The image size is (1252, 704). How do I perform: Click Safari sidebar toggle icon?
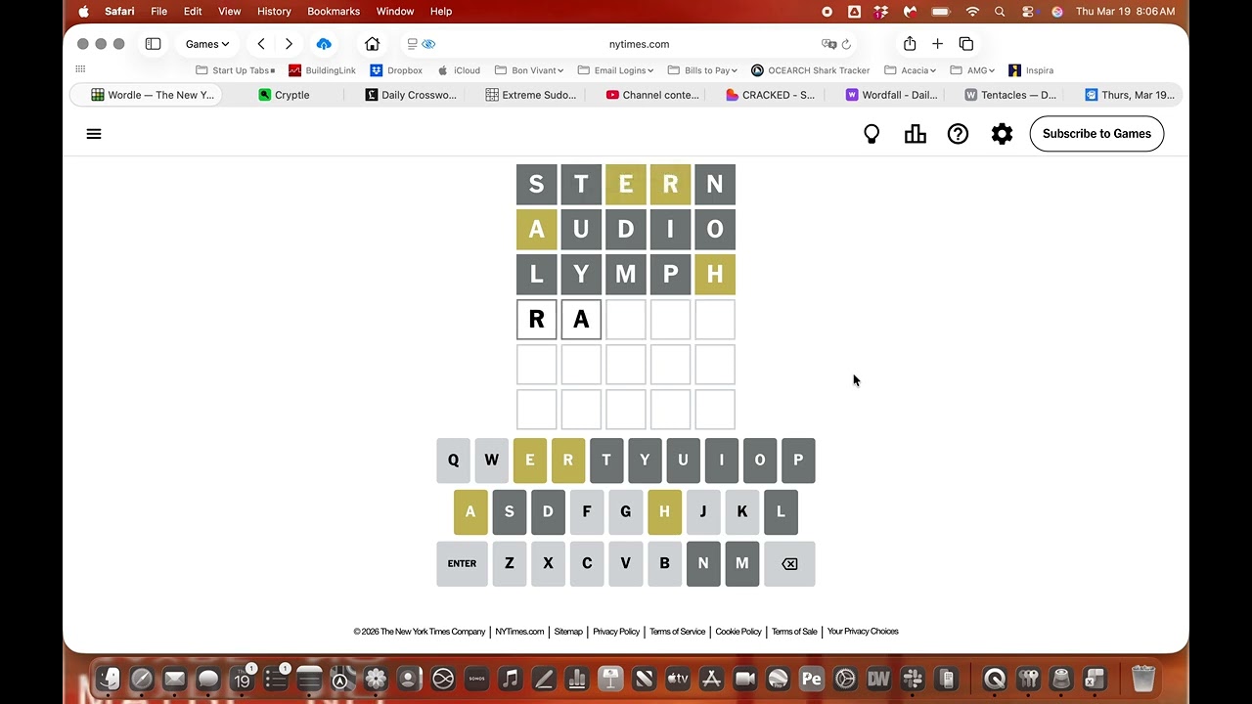(153, 44)
